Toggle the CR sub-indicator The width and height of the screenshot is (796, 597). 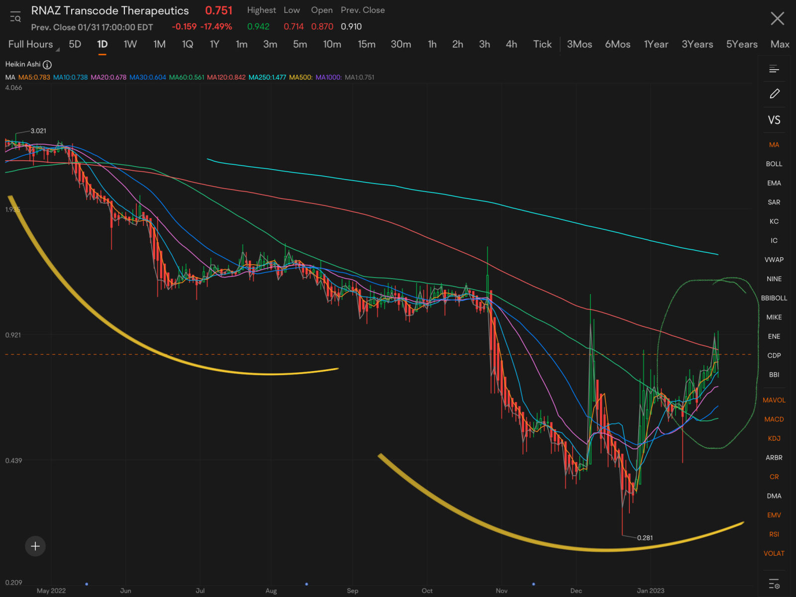click(774, 477)
